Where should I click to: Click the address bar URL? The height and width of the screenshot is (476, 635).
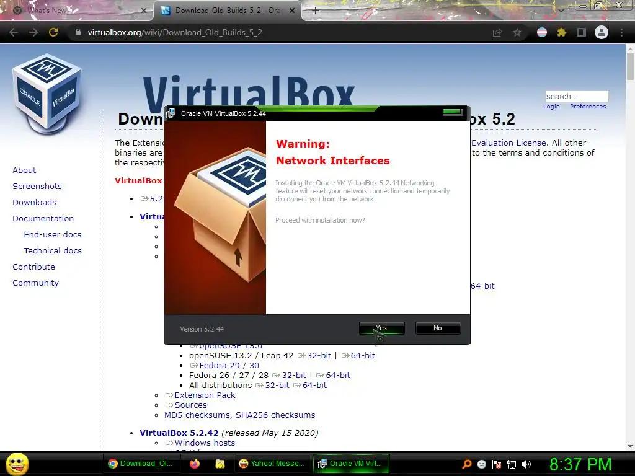coord(175,32)
